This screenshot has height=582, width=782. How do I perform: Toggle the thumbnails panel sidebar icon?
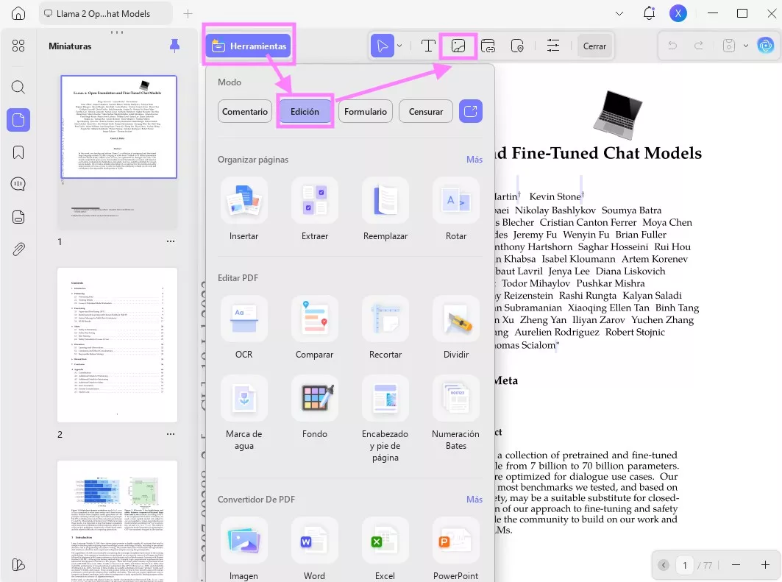[x=18, y=120]
